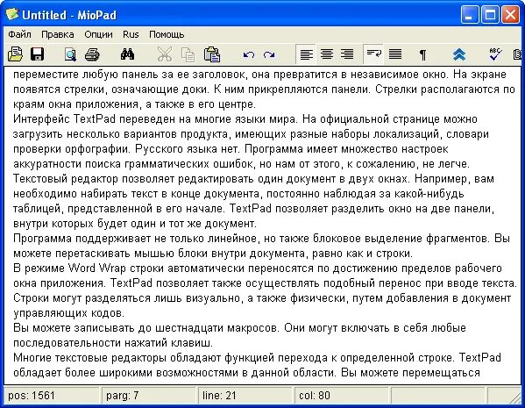Viewport: 525px width, 408px height.
Task: Click line starting 'Многие текстовые редакторы'
Action: pos(257,358)
